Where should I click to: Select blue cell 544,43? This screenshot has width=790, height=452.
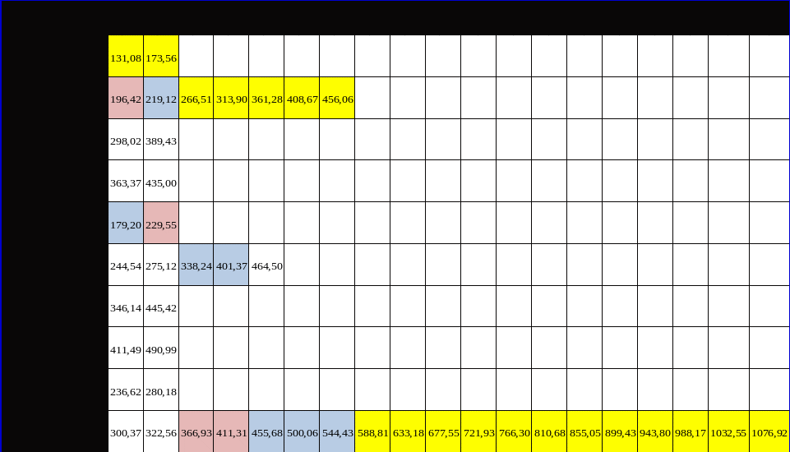[337, 431]
